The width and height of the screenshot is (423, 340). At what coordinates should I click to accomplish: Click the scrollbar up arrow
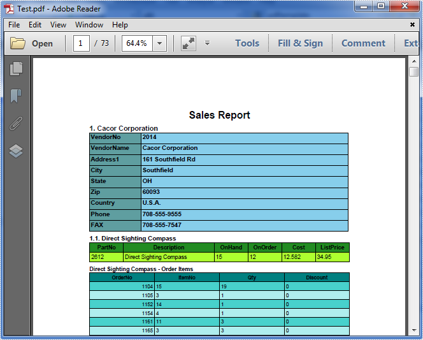(414, 61)
